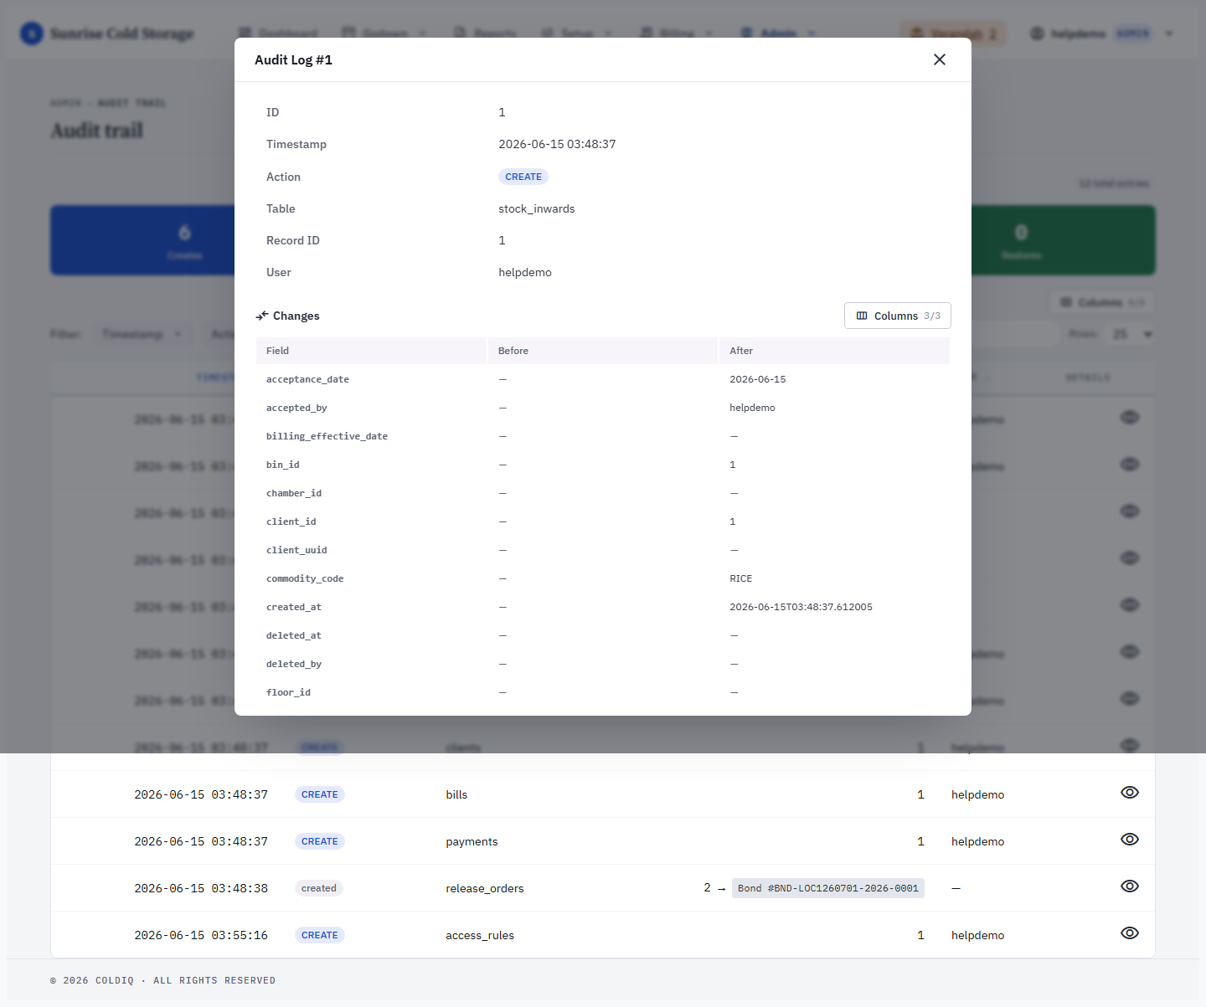This screenshot has width=1206, height=1007.
Task: Click the background page Columns button
Action: tap(1103, 302)
